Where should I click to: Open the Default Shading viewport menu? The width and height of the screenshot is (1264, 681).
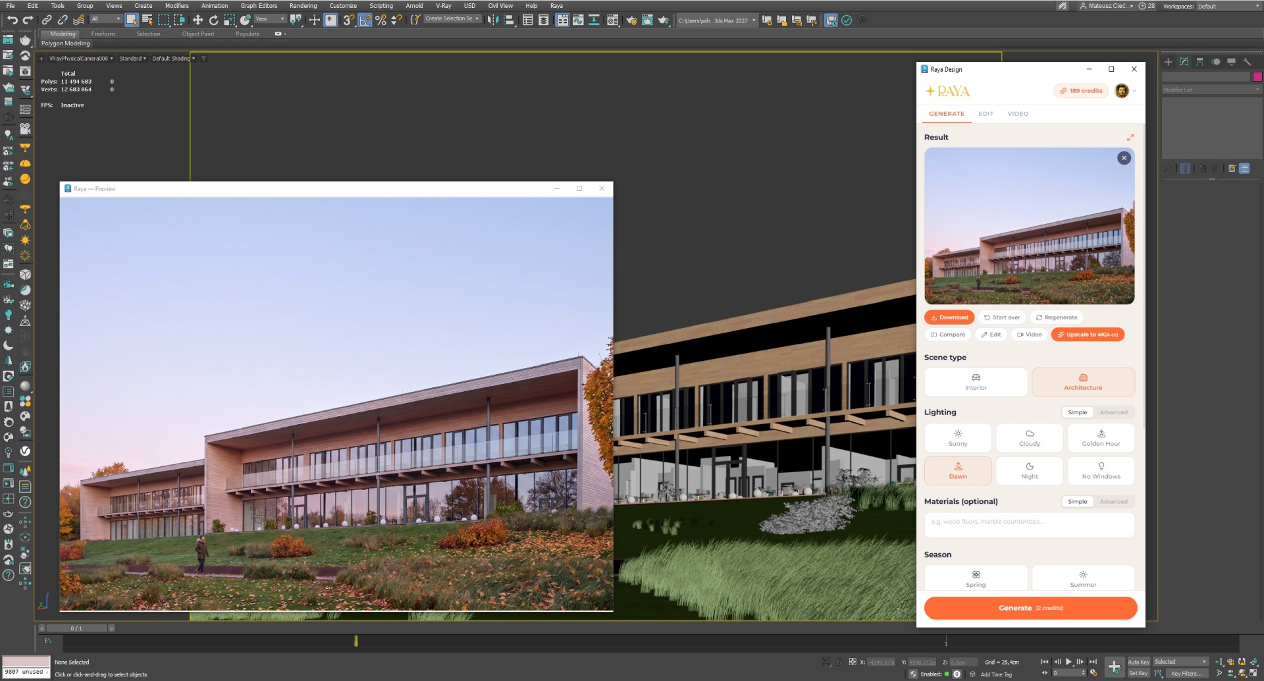pyautogui.click(x=174, y=59)
